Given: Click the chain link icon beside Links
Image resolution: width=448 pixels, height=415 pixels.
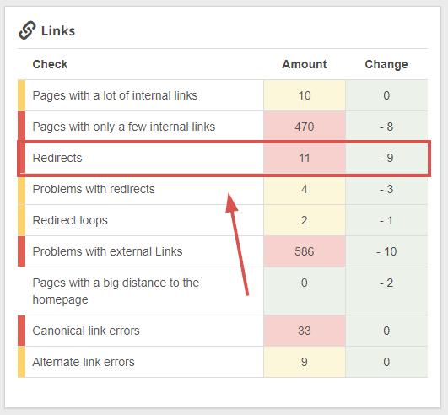Looking at the screenshot, I should pos(27,30).
